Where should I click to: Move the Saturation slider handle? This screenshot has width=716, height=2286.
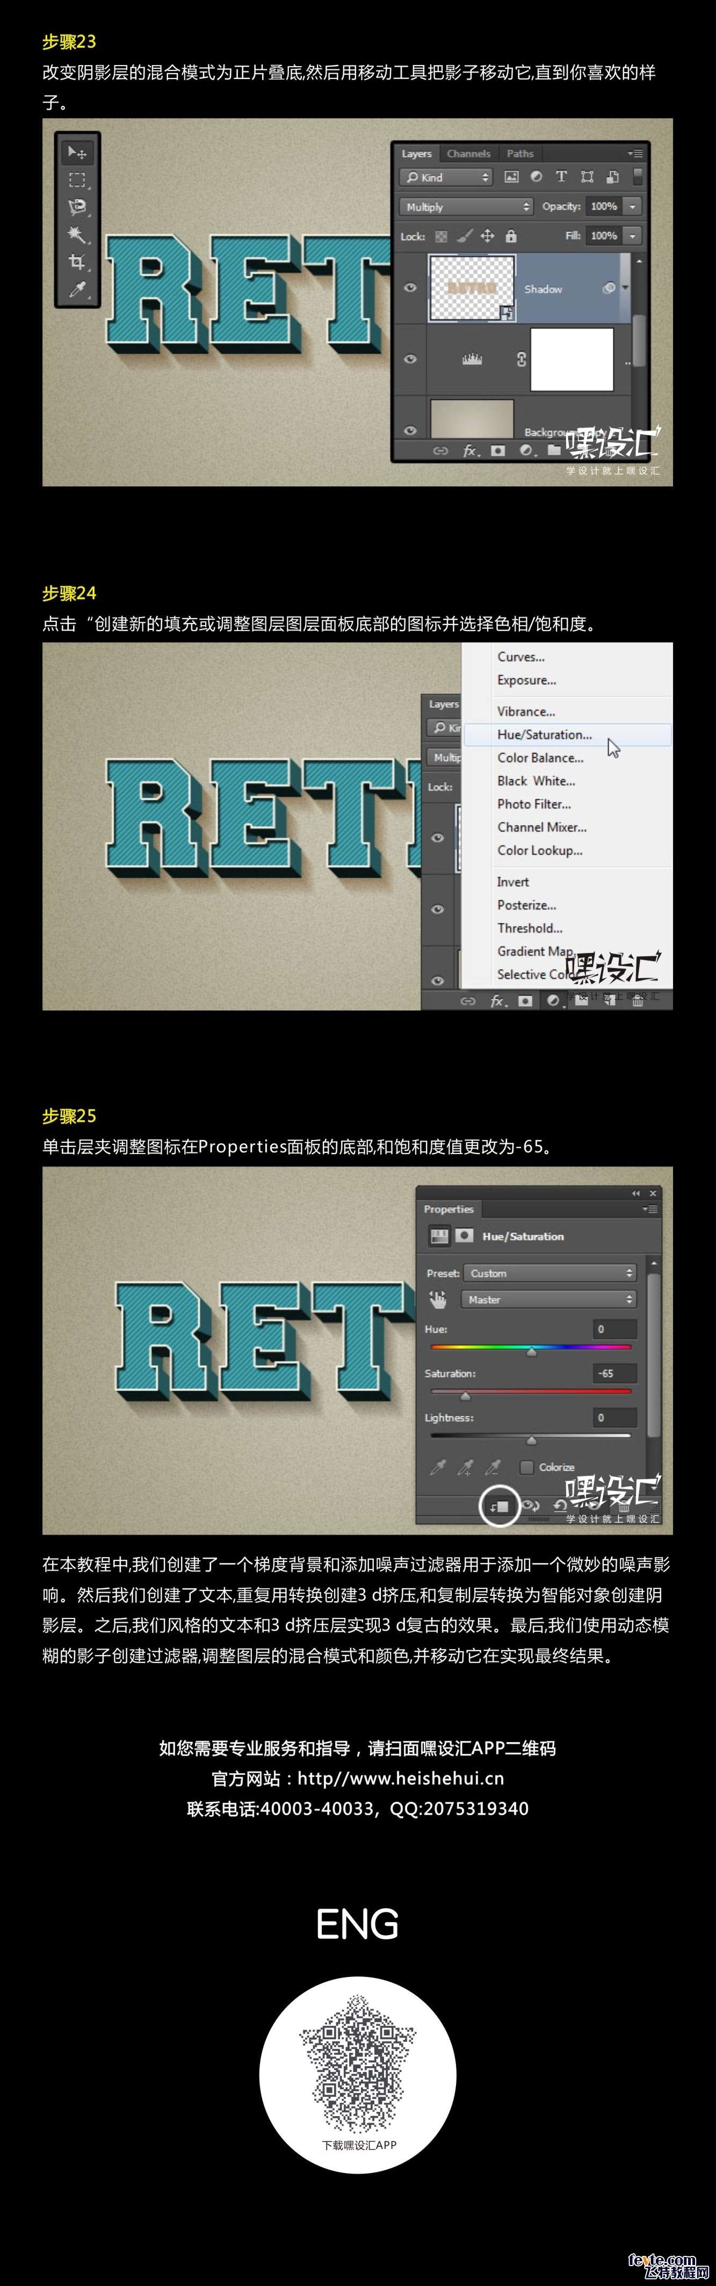click(x=465, y=1396)
